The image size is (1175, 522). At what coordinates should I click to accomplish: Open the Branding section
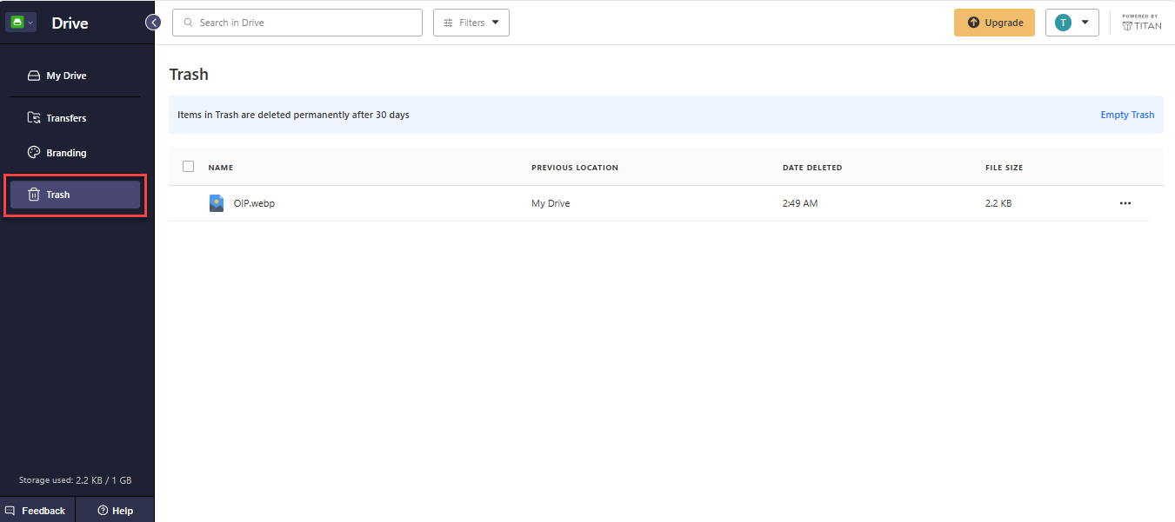pyautogui.click(x=75, y=153)
